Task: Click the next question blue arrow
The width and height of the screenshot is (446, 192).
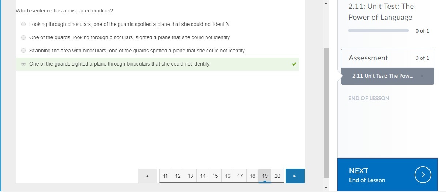Action: click(295, 176)
